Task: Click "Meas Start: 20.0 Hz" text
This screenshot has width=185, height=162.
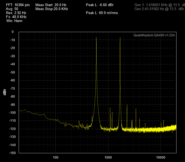Action: click(x=51, y=5)
